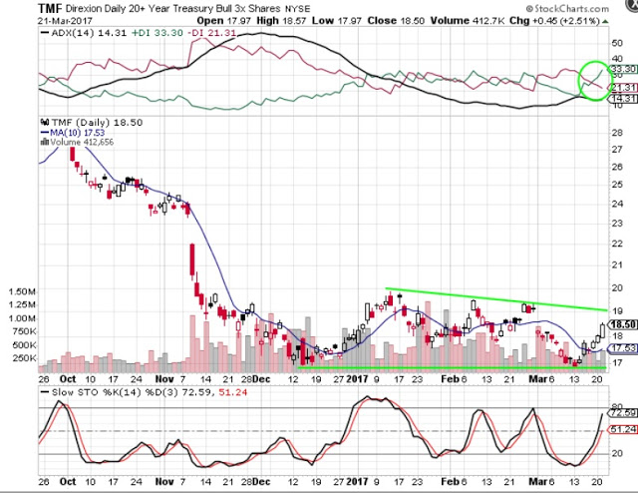Click the +DI 33.30 legend label
This screenshot has width=638, height=493.
tap(158, 33)
